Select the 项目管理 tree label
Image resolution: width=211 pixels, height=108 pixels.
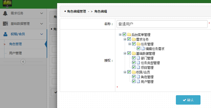147,68
